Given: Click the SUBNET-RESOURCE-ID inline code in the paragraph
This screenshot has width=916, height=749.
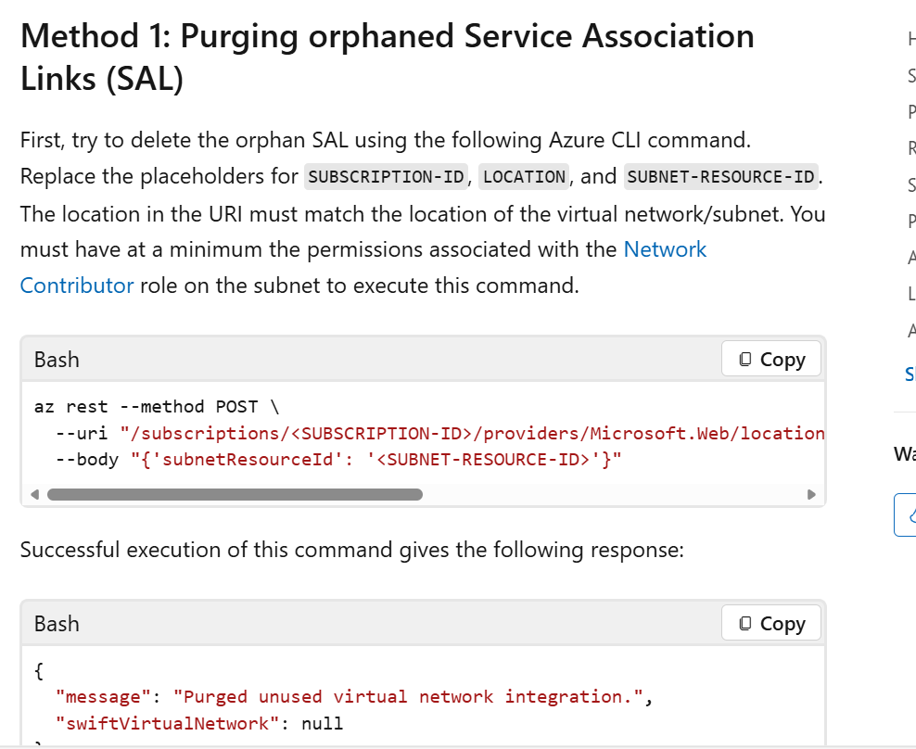Looking at the screenshot, I should tap(721, 176).
